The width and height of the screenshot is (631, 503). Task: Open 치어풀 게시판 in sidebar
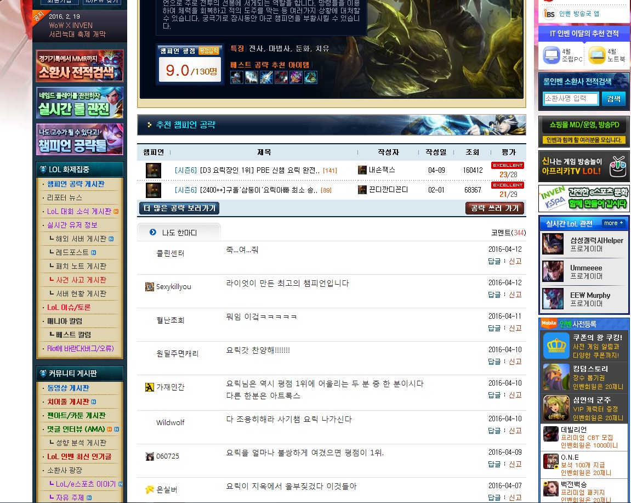coord(68,402)
